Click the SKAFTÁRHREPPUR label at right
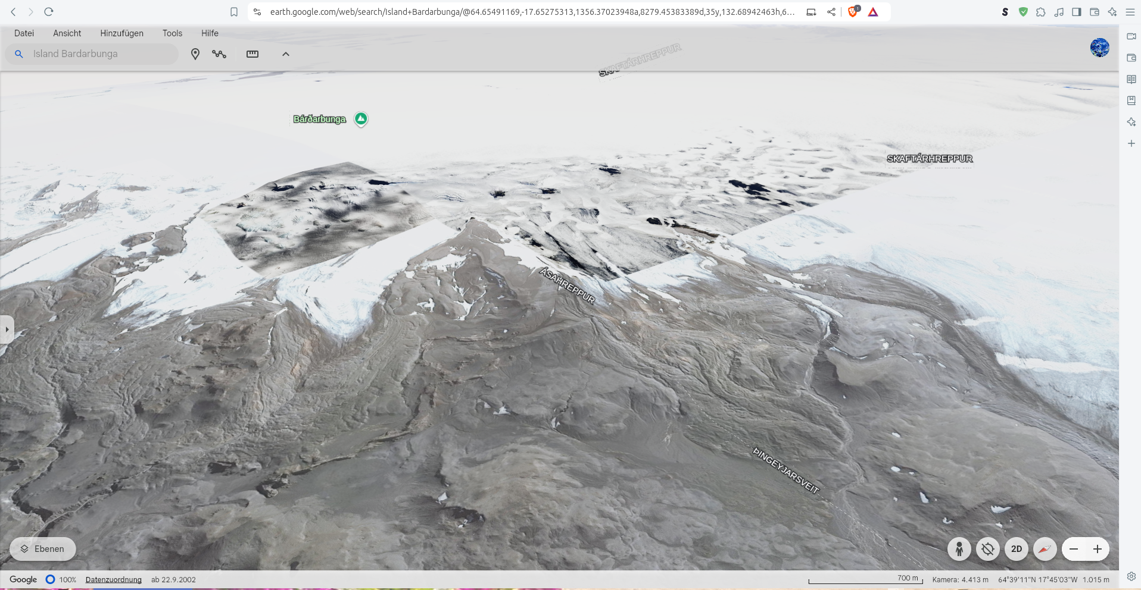Image resolution: width=1141 pixels, height=590 pixels. click(x=930, y=159)
